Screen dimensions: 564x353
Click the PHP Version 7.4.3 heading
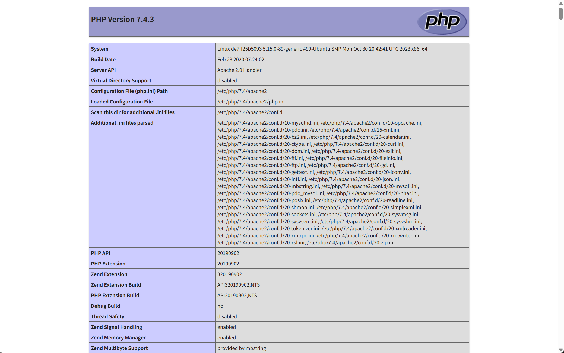click(x=122, y=20)
